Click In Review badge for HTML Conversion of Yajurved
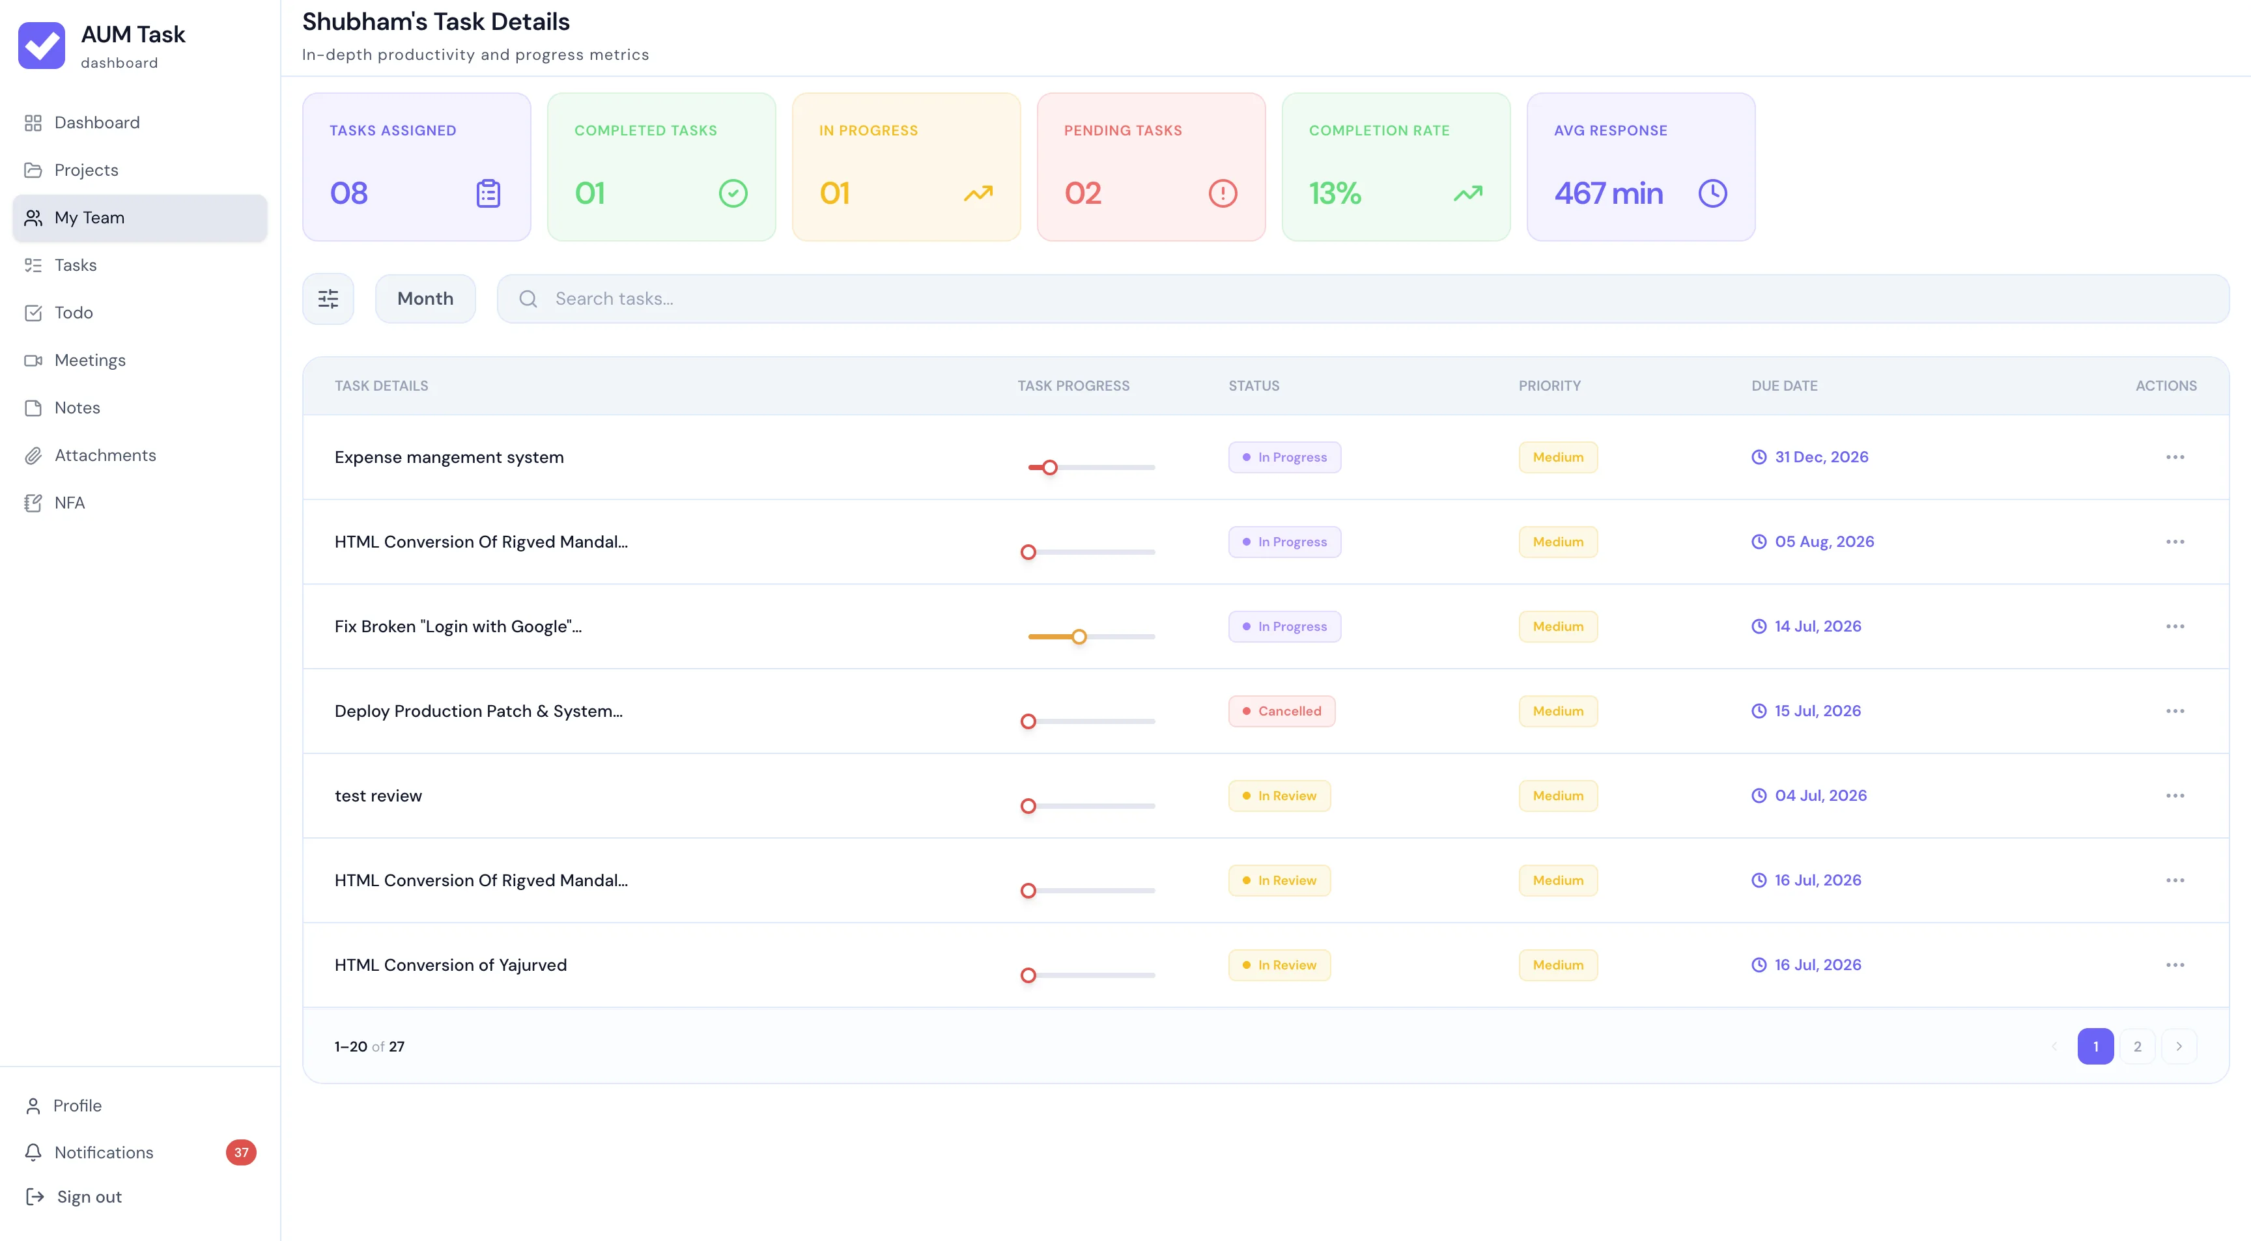 click(x=1279, y=965)
